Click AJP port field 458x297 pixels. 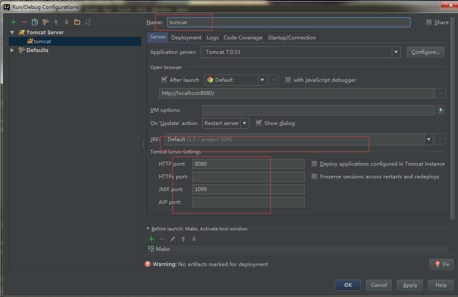click(248, 202)
